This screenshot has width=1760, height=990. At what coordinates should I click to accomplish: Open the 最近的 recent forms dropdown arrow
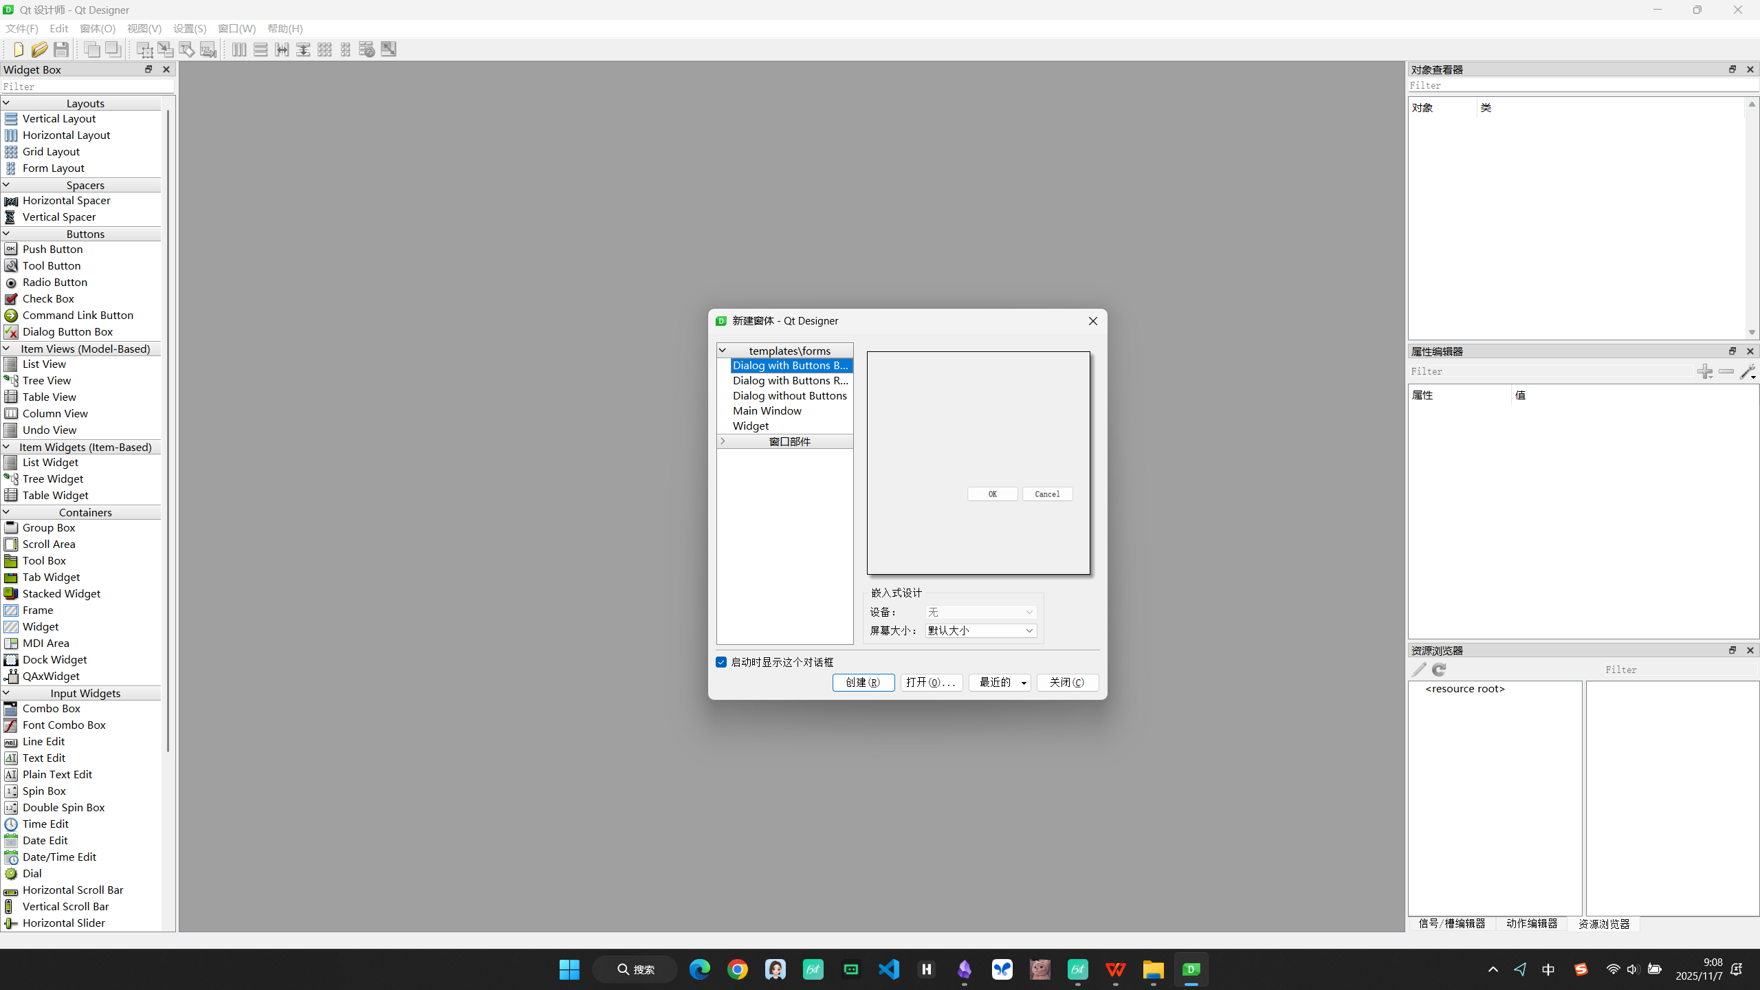click(x=1024, y=683)
